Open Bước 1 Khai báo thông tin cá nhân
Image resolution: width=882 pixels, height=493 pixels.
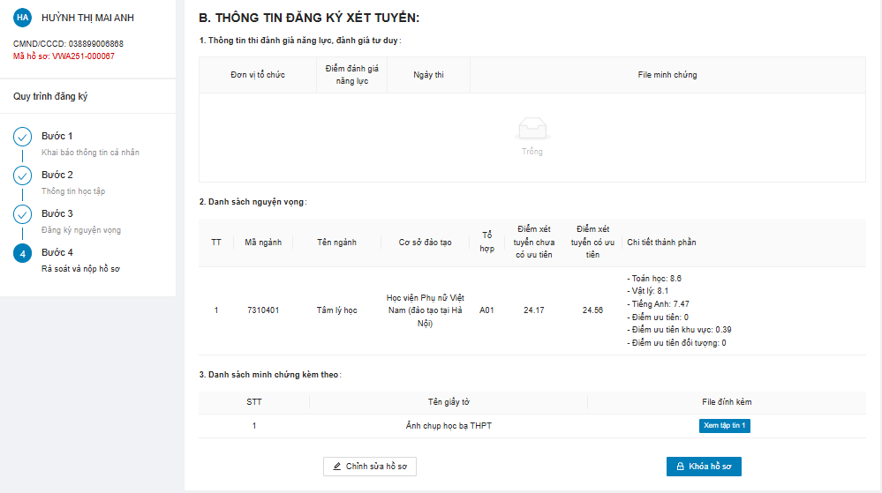pyautogui.click(x=90, y=144)
